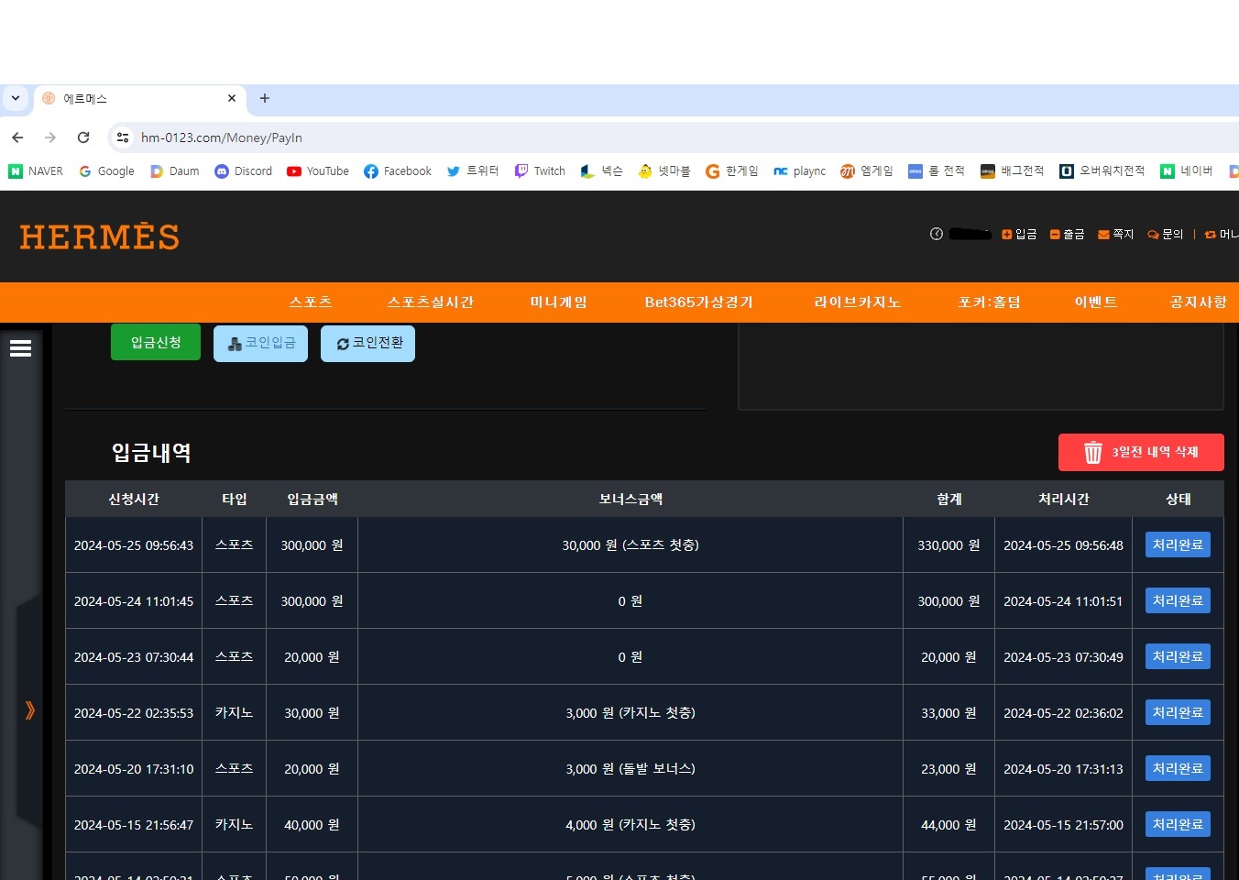1239x880 pixels.
Task: Click 처리완료 for 2024-05-20 17:31:10 row
Action: pos(1178,768)
